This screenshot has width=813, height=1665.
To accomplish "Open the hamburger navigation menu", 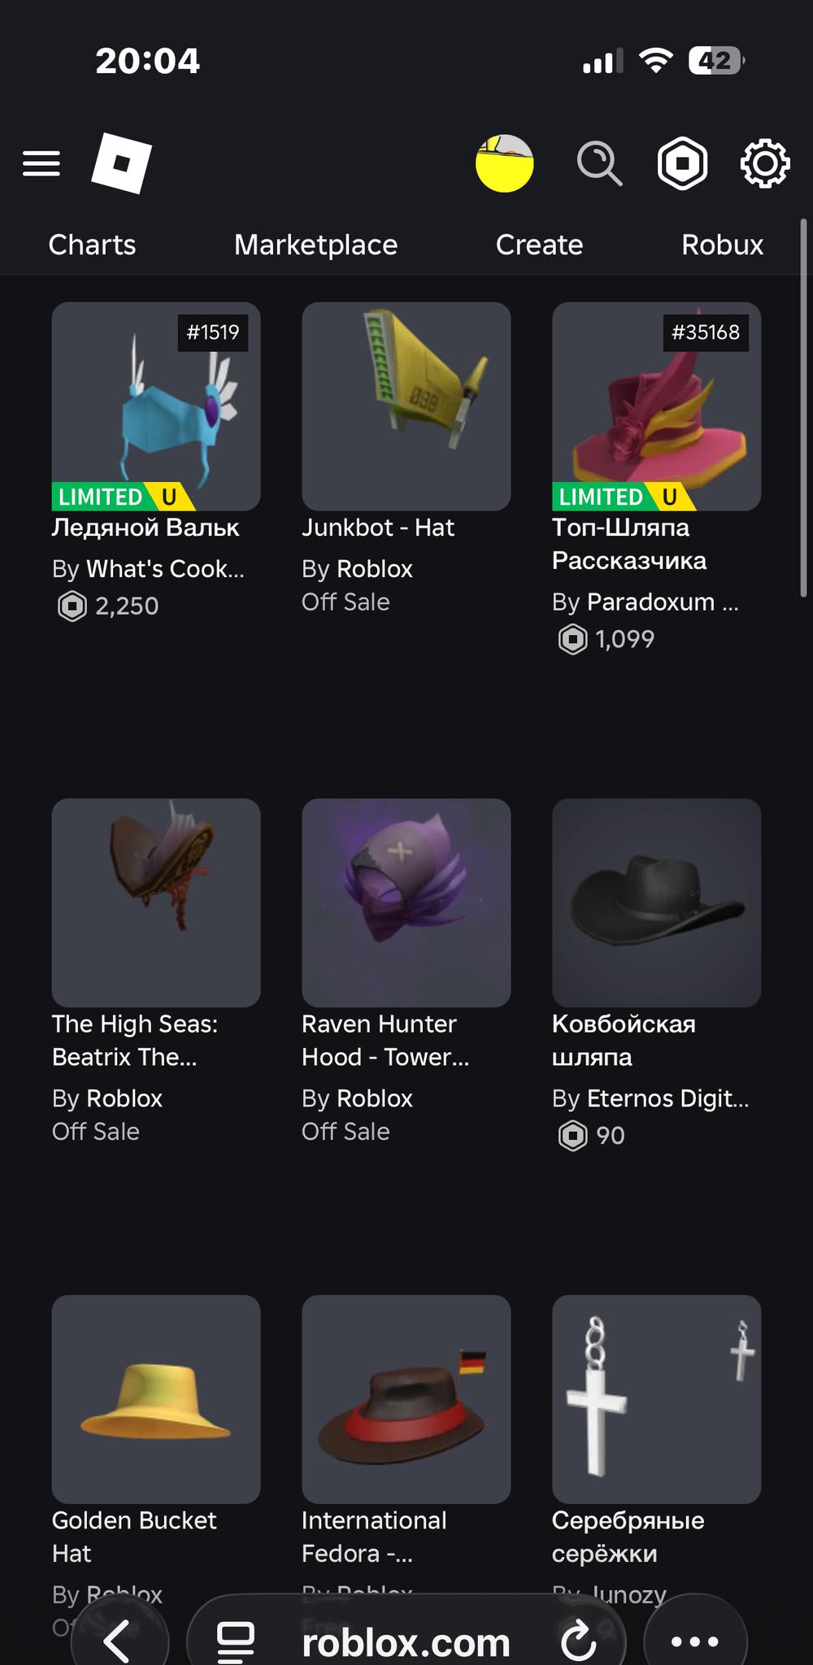I will point(41,163).
